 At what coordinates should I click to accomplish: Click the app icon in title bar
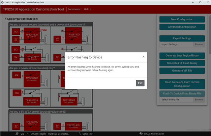point(2,2)
